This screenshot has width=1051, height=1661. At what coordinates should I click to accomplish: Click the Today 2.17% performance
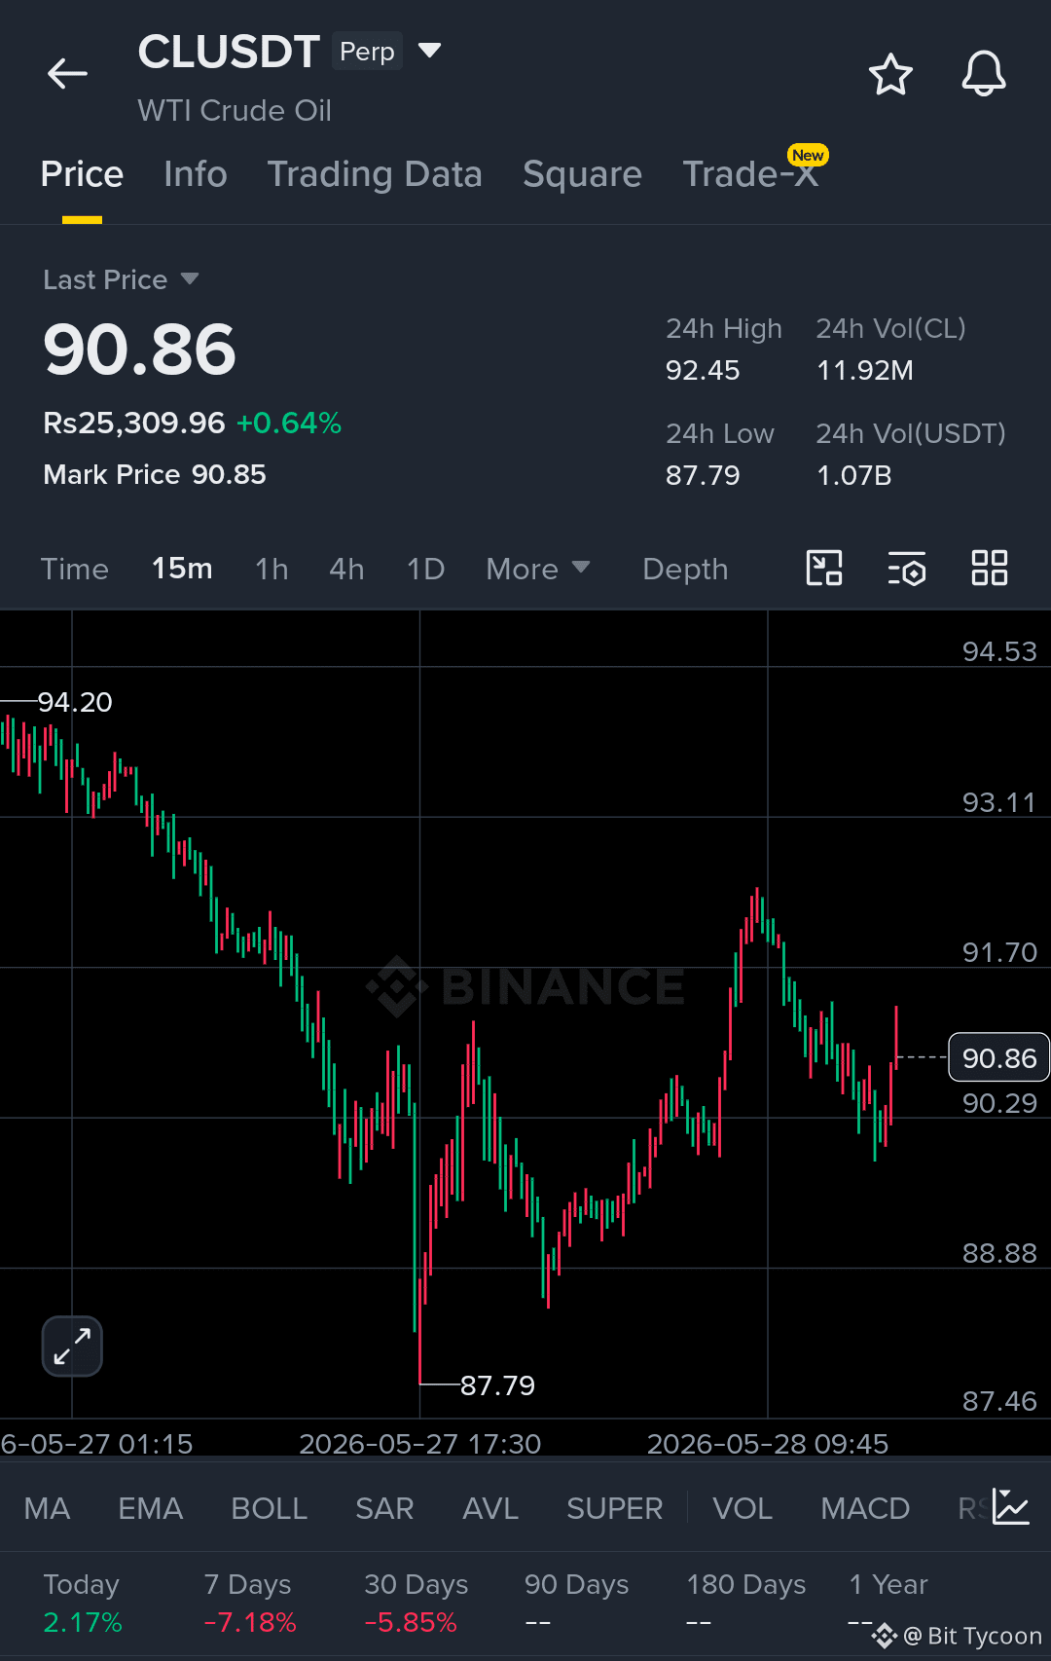coord(83,1604)
